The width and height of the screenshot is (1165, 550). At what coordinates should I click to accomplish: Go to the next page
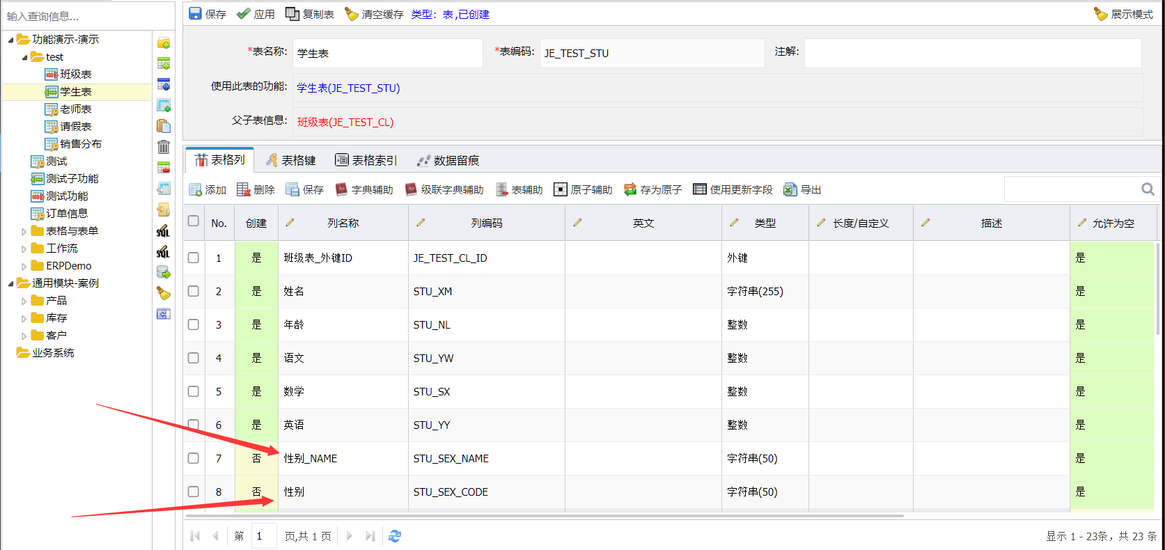point(350,536)
